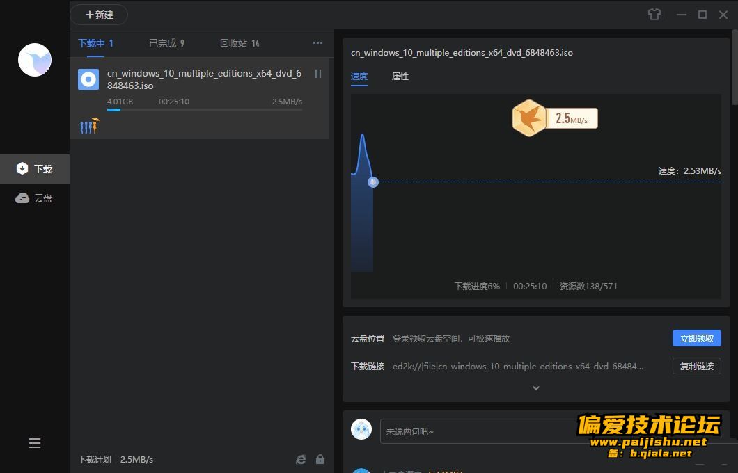Click the 2.5MB/s total speed in the bottom bar
The width and height of the screenshot is (738, 473).
pyautogui.click(x=136, y=459)
